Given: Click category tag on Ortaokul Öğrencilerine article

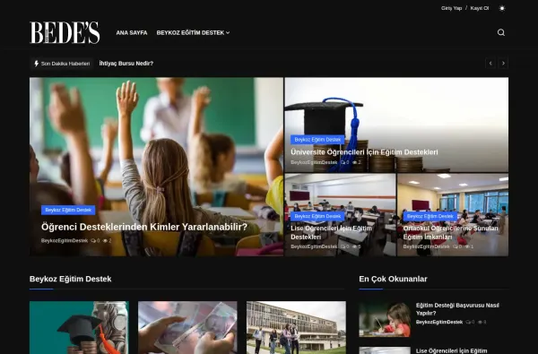Looking at the screenshot, I should click(x=430, y=216).
